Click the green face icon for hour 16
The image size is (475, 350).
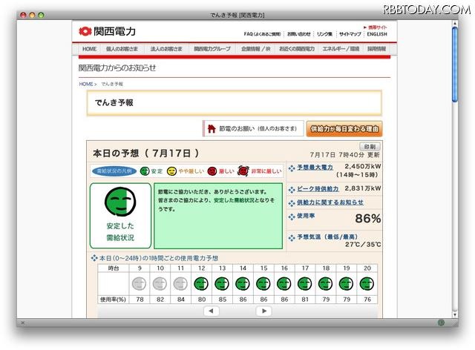[x=284, y=284]
